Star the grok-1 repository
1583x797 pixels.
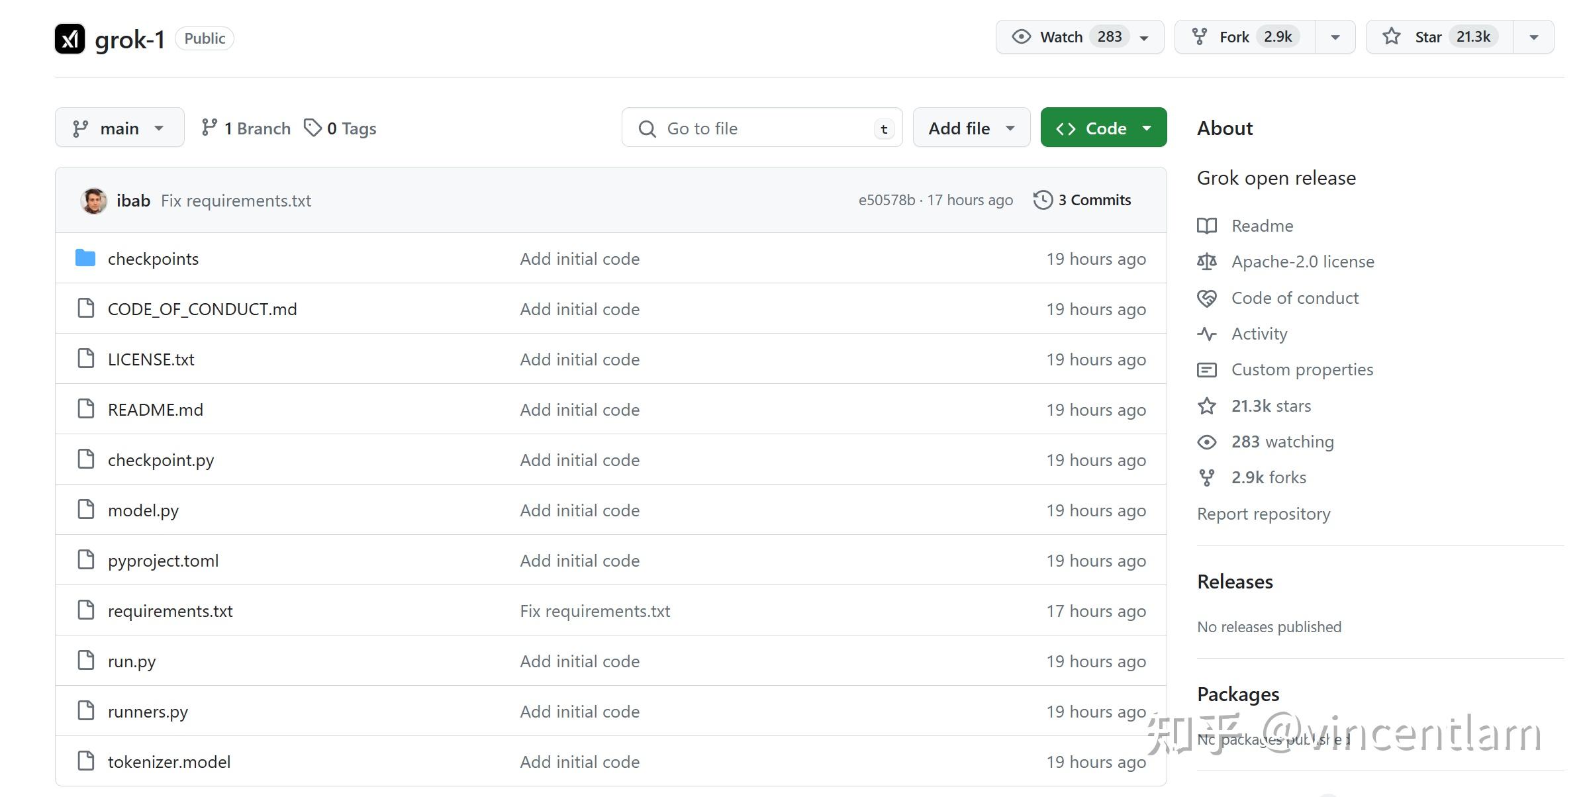tap(1439, 37)
